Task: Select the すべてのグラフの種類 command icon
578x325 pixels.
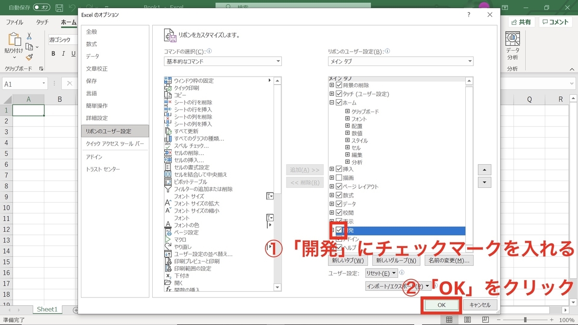Action: point(168,139)
